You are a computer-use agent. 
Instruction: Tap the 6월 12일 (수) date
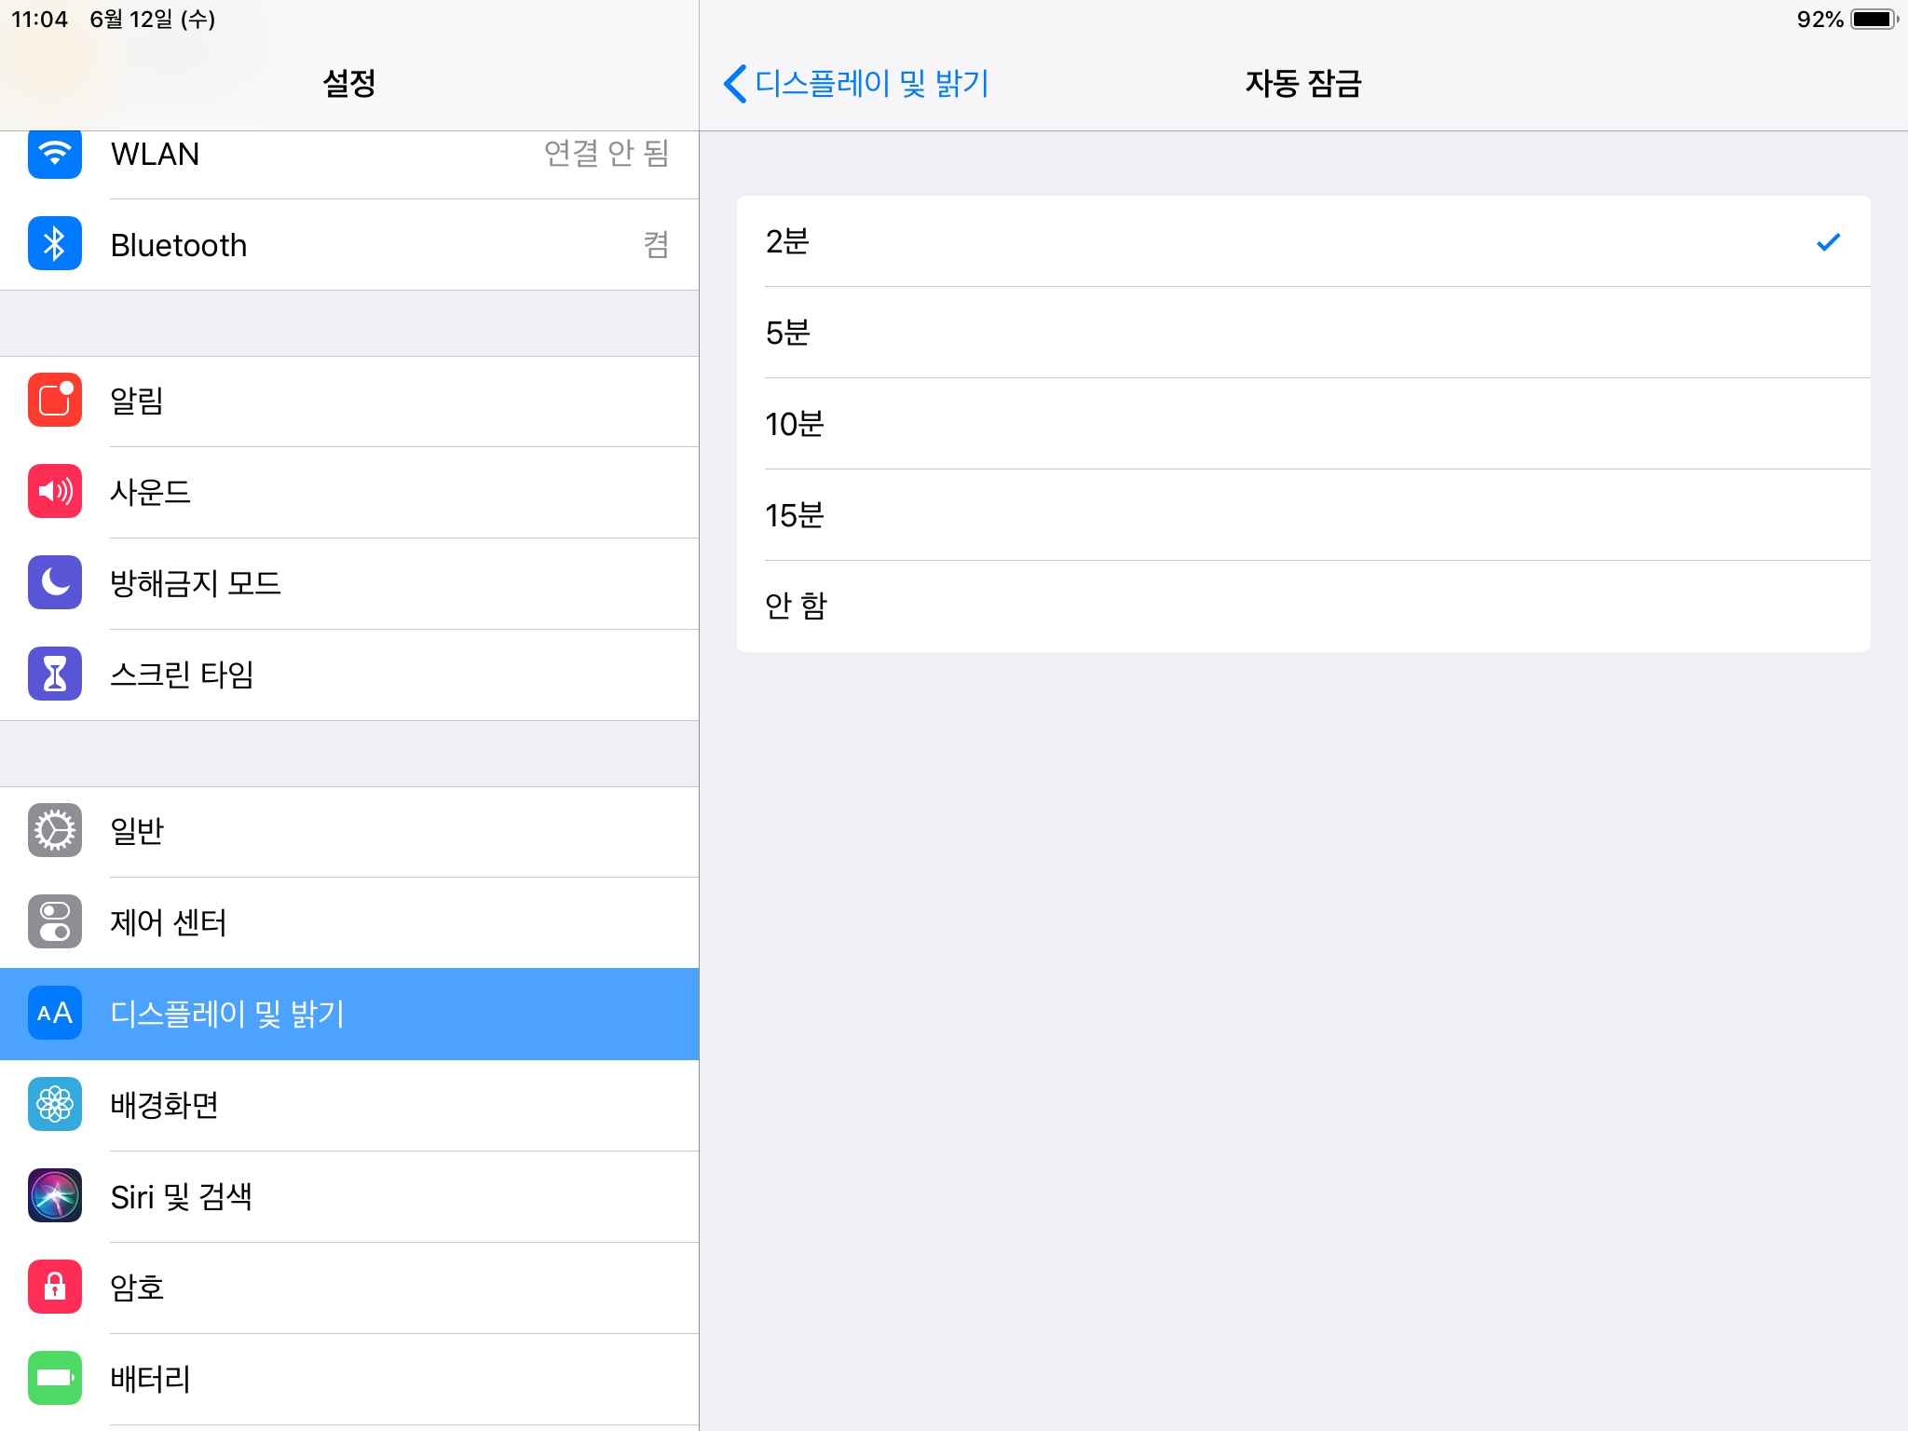click(153, 20)
